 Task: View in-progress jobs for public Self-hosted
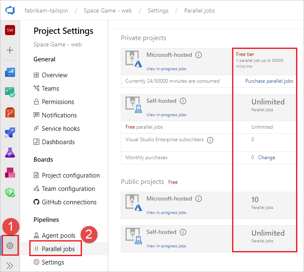tap(166, 246)
